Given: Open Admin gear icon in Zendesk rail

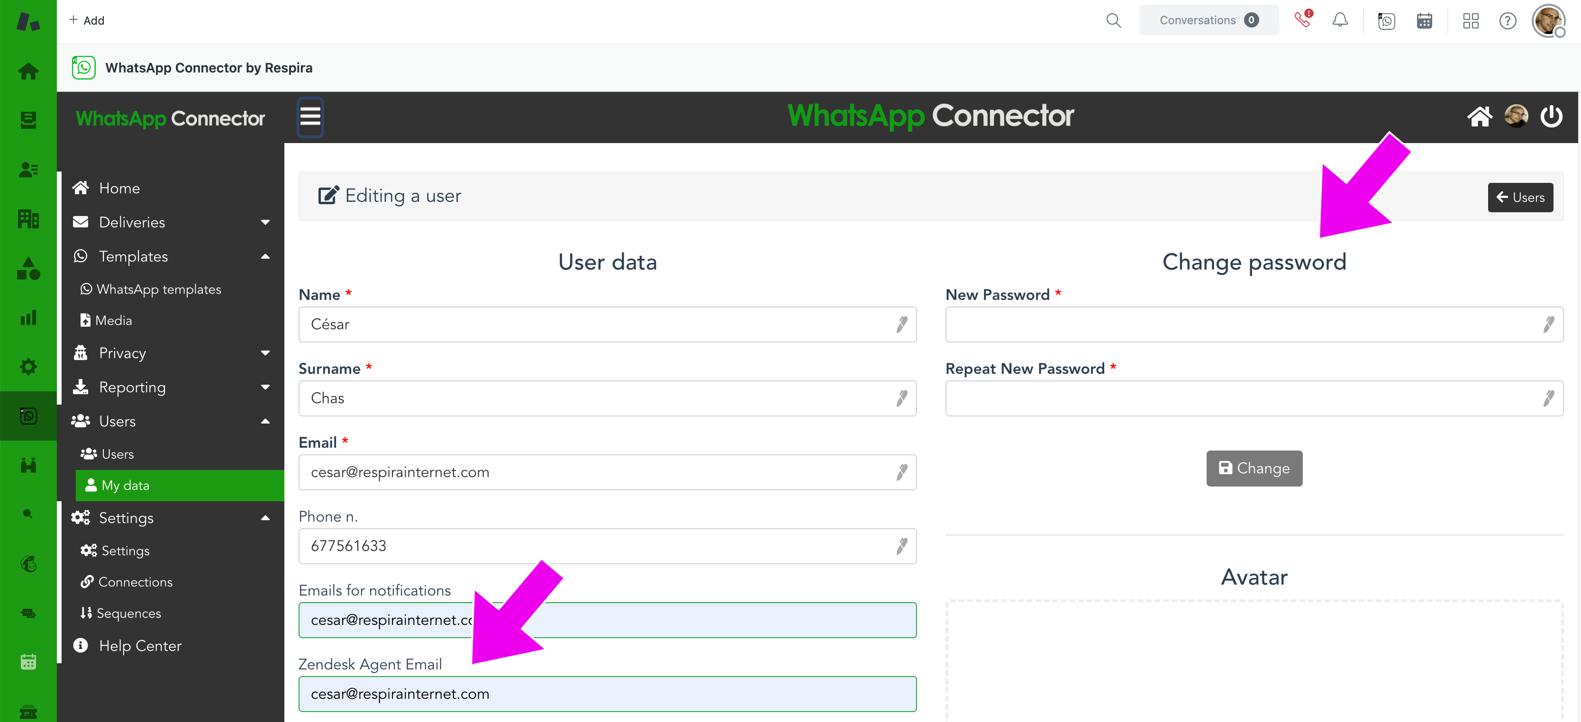Looking at the screenshot, I should click(x=28, y=367).
